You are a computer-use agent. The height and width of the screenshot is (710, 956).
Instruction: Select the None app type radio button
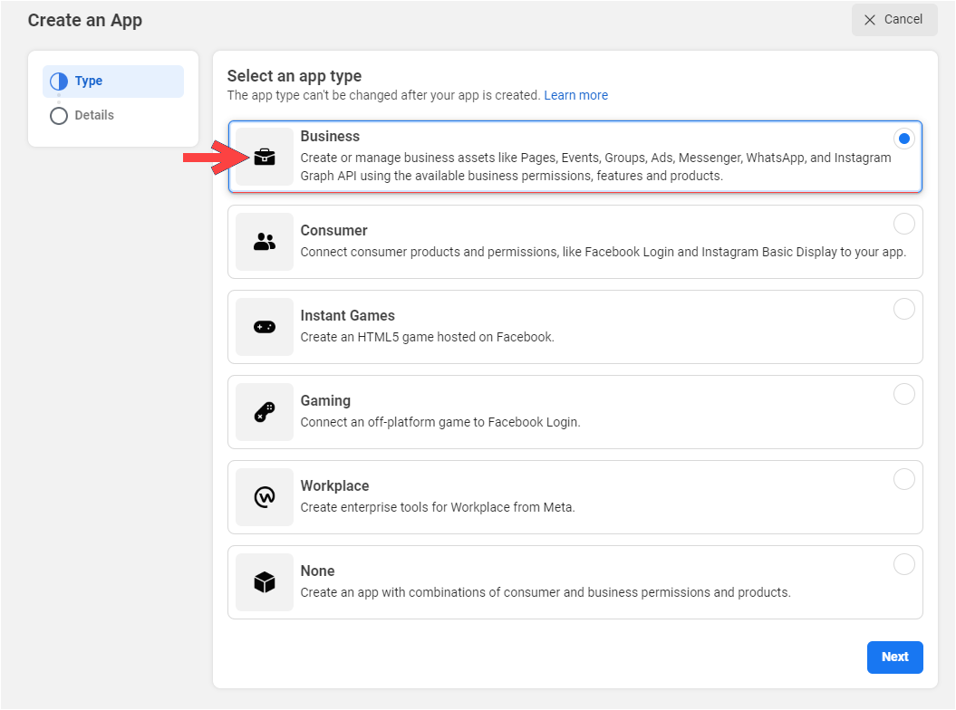(x=904, y=564)
